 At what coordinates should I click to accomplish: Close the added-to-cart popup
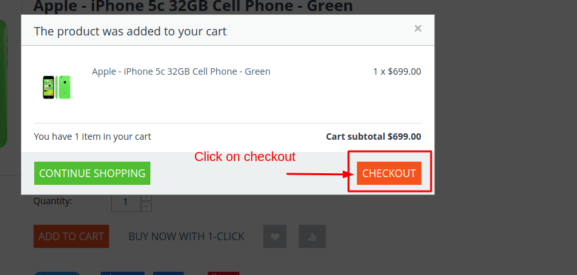coord(418,28)
